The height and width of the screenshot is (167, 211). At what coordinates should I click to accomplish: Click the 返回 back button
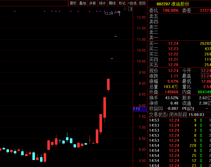coord(142,3)
